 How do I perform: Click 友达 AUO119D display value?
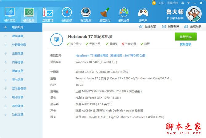pos(94,104)
